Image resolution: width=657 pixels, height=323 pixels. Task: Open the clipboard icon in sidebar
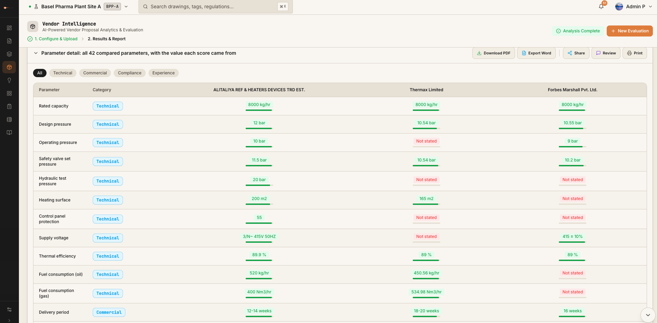[9, 106]
